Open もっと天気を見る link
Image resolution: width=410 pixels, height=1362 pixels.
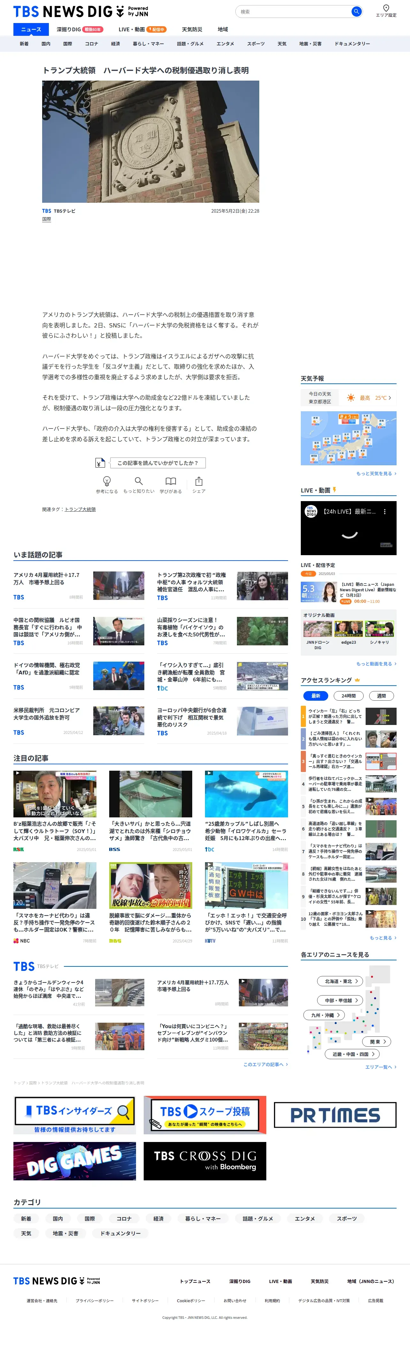click(376, 474)
